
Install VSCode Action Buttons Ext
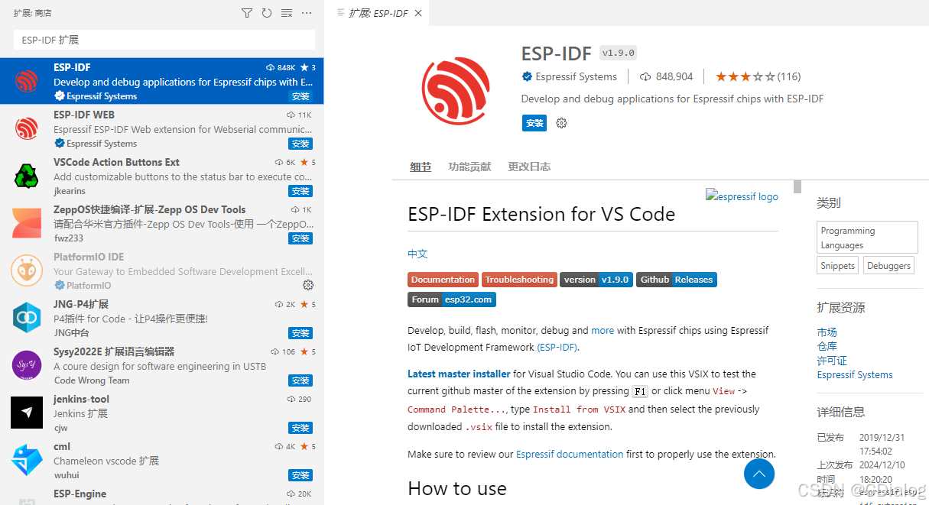click(300, 191)
